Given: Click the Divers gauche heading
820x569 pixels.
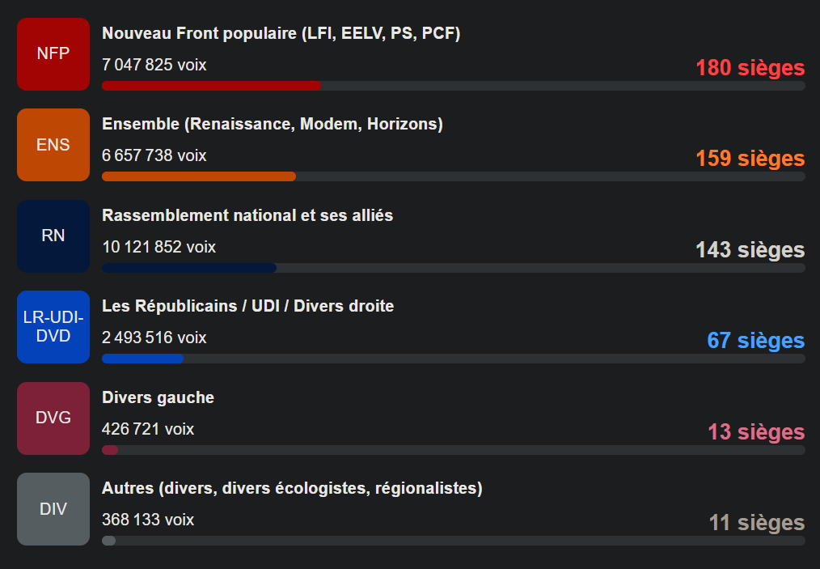Looking at the screenshot, I should (158, 397).
